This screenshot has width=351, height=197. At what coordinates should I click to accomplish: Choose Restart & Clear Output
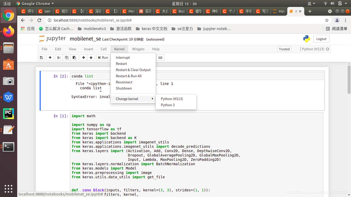pyautogui.click(x=133, y=70)
